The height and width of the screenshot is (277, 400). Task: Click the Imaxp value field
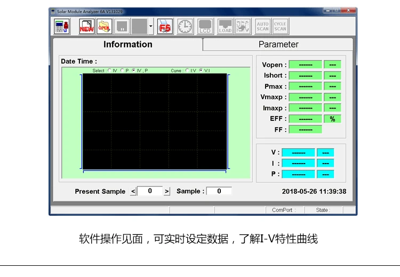[x=306, y=108]
